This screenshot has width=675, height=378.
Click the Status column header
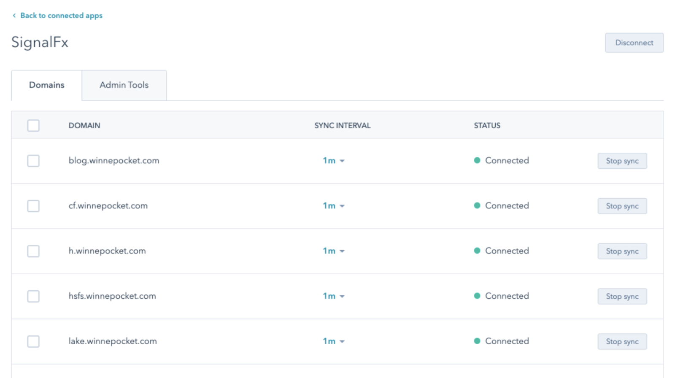(x=487, y=125)
